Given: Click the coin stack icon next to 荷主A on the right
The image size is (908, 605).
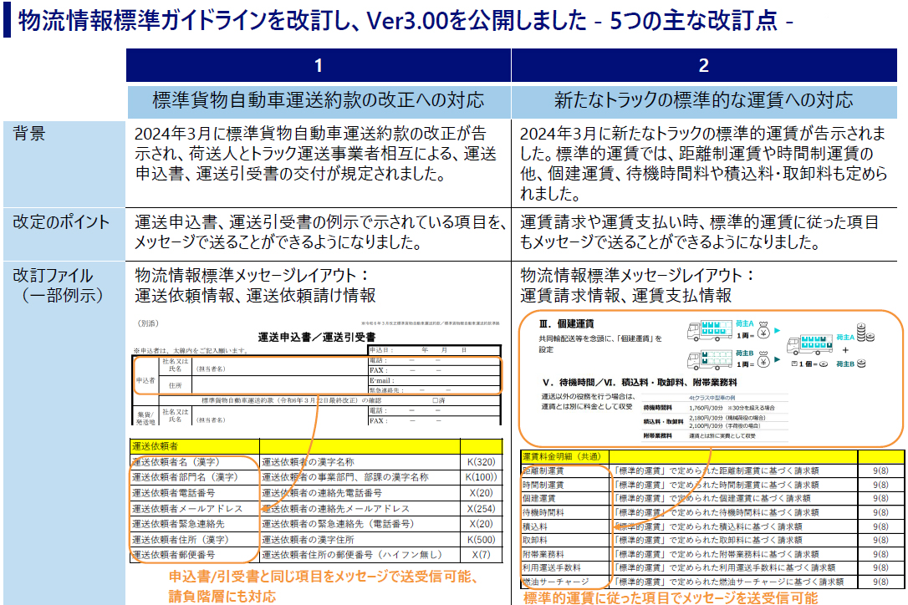Looking at the screenshot, I should (865, 333).
